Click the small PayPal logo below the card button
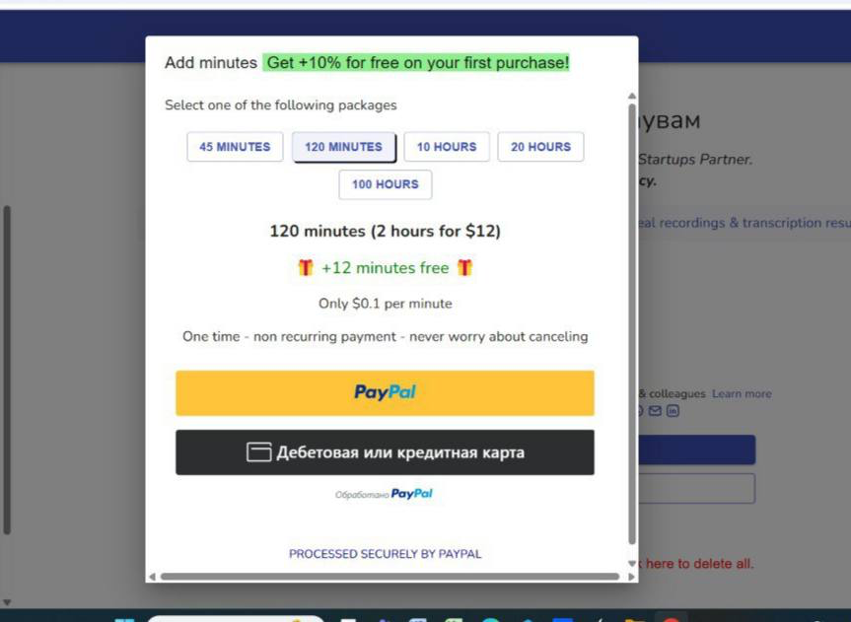The height and width of the screenshot is (622, 851). pyautogui.click(x=411, y=494)
